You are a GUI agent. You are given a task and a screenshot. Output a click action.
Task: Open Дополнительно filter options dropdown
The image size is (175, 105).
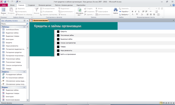click(66, 11)
